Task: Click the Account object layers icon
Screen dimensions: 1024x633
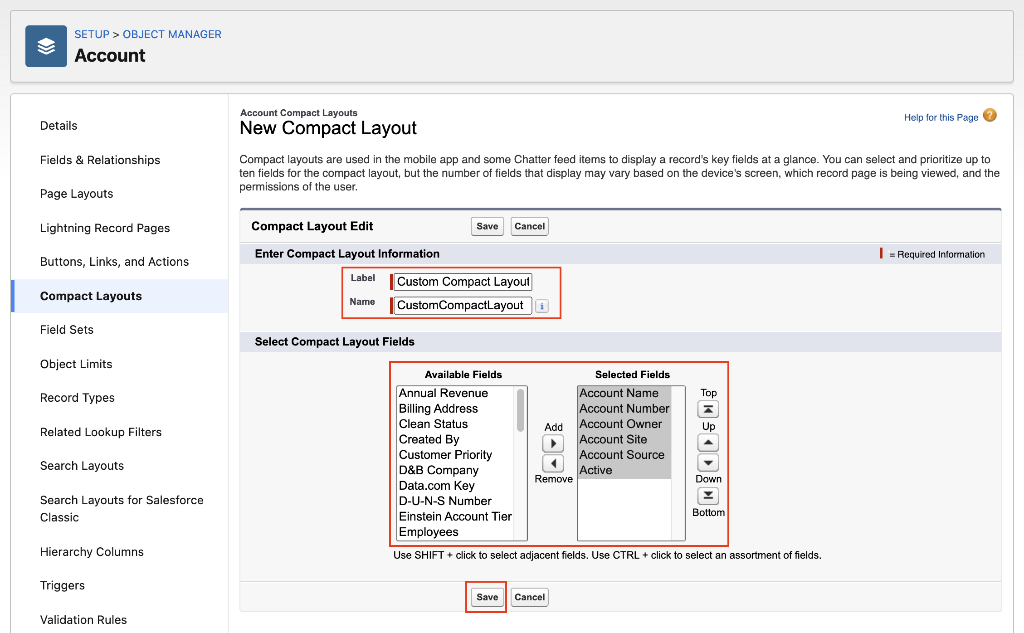Action: (46, 46)
